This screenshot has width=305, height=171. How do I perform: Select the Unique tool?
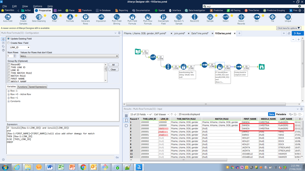click(288, 18)
